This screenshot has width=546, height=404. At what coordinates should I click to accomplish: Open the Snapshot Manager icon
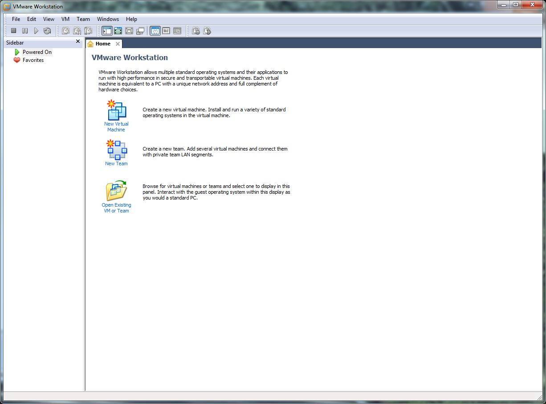pos(88,30)
